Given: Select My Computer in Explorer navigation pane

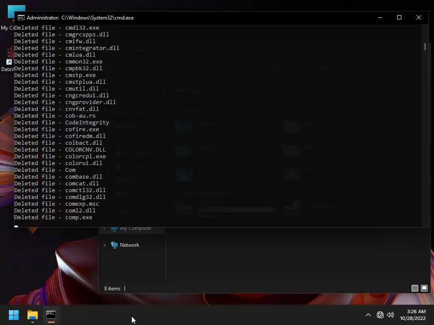Looking at the screenshot, I should click(136, 228).
